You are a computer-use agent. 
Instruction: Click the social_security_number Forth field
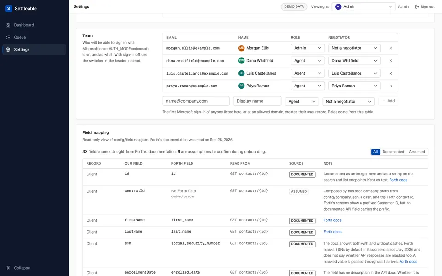tap(195, 243)
